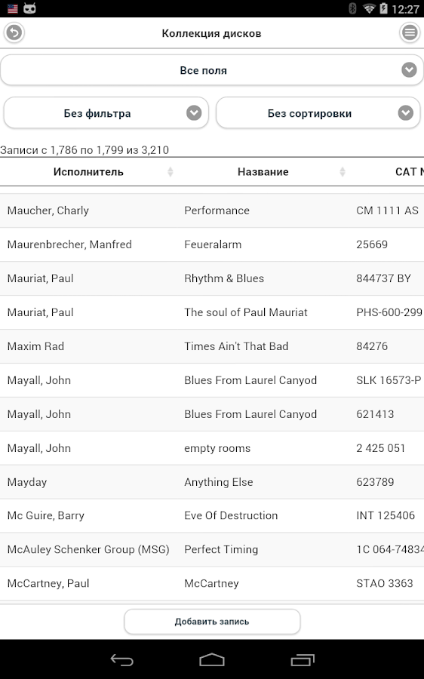Viewport: 424px width, 679px height.
Task: Tap the US flag status bar icon
Action: [x=13, y=8]
